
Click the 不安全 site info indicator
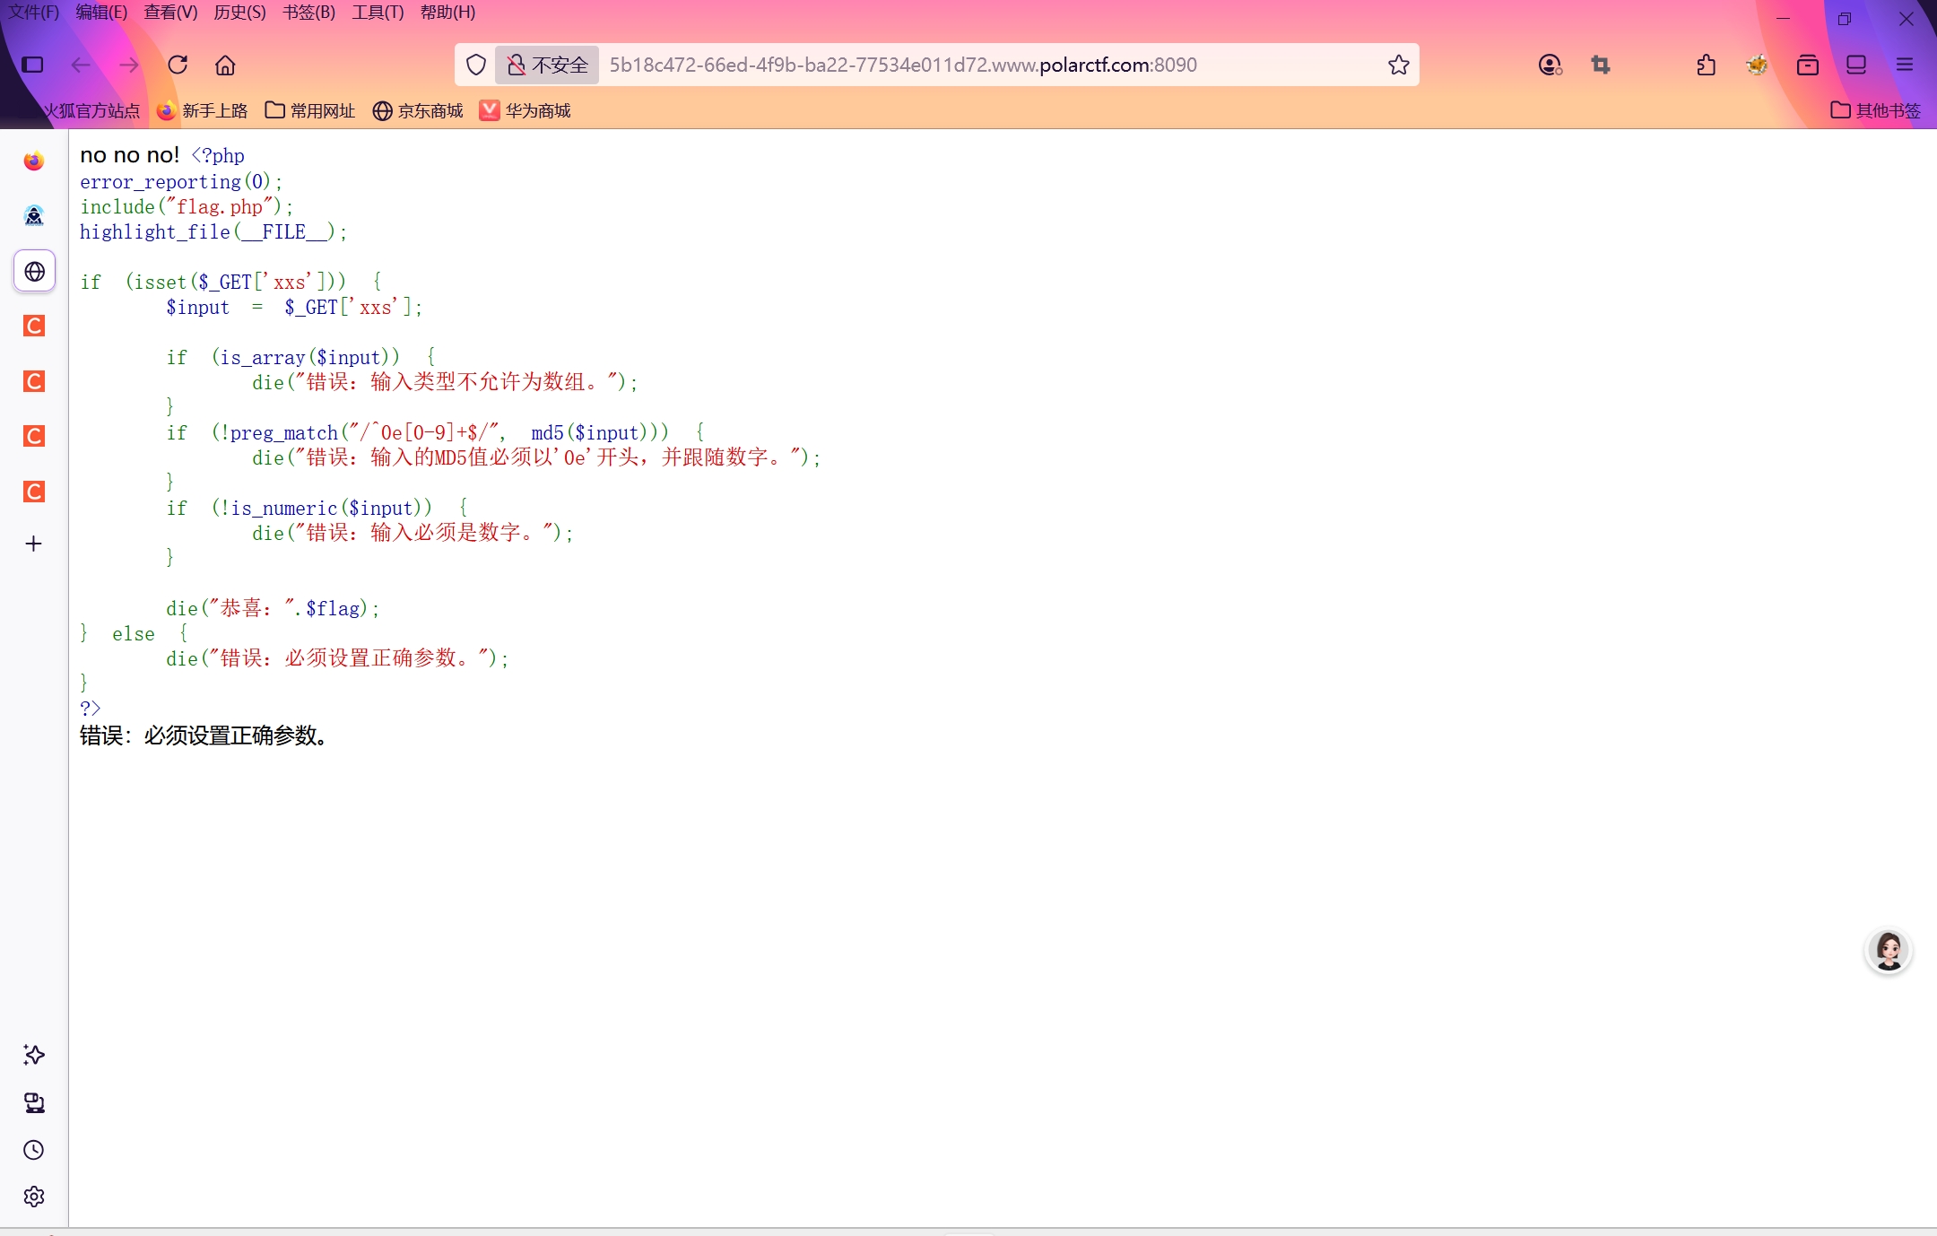click(x=547, y=65)
